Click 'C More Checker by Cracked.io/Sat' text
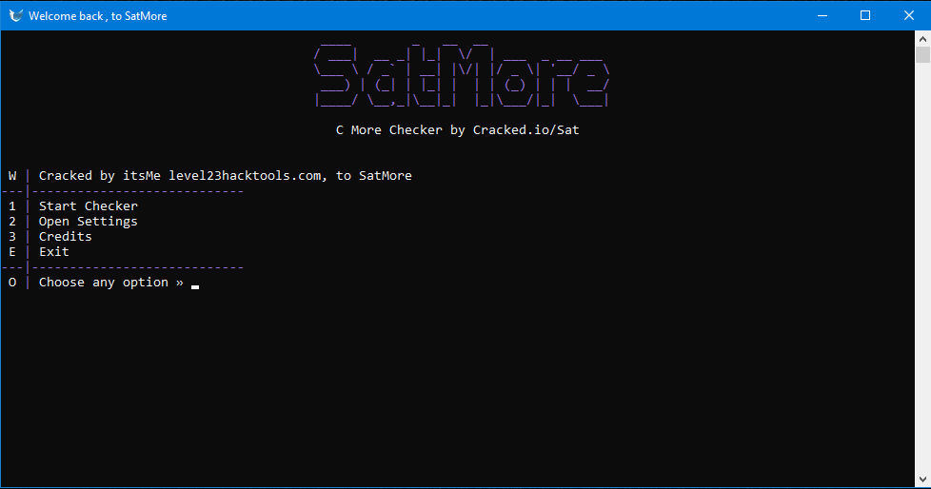 tap(457, 130)
